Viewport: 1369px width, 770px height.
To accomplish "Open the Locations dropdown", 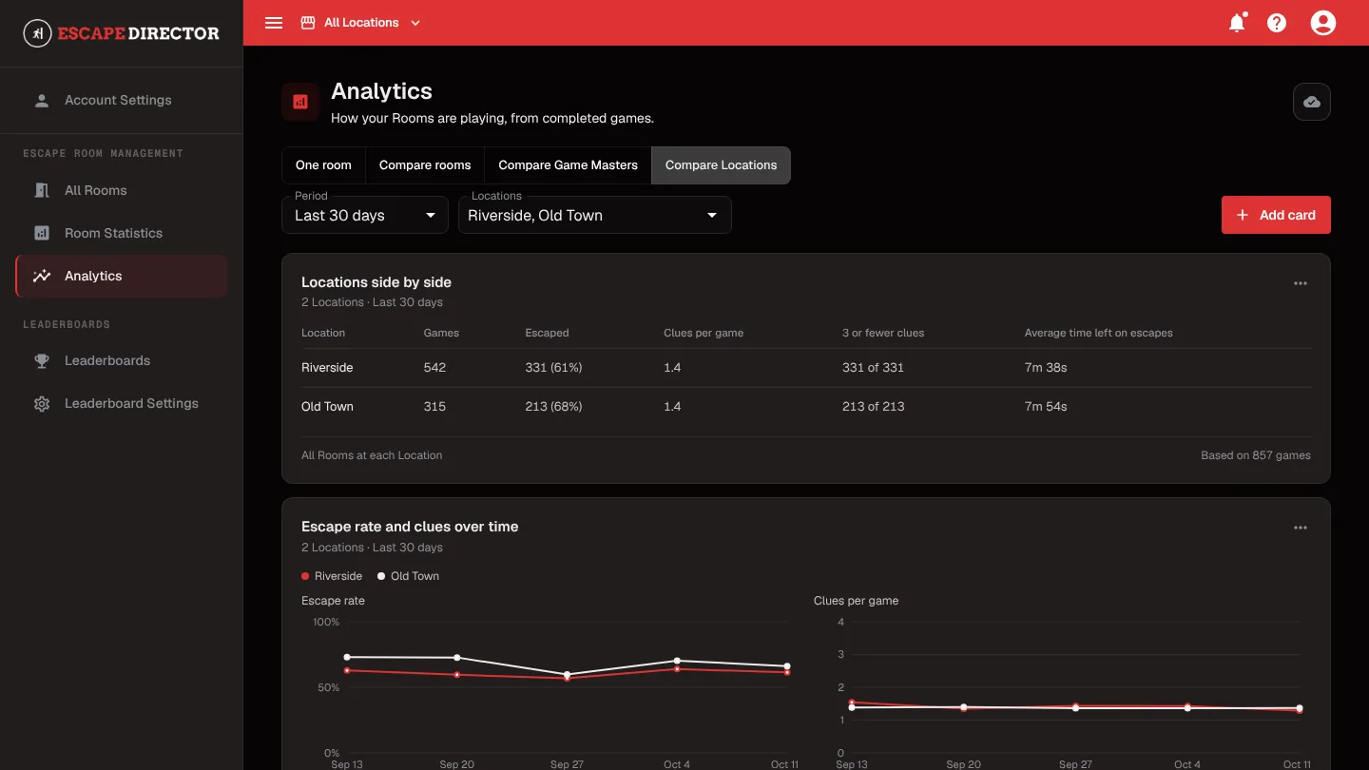I will click(x=595, y=215).
